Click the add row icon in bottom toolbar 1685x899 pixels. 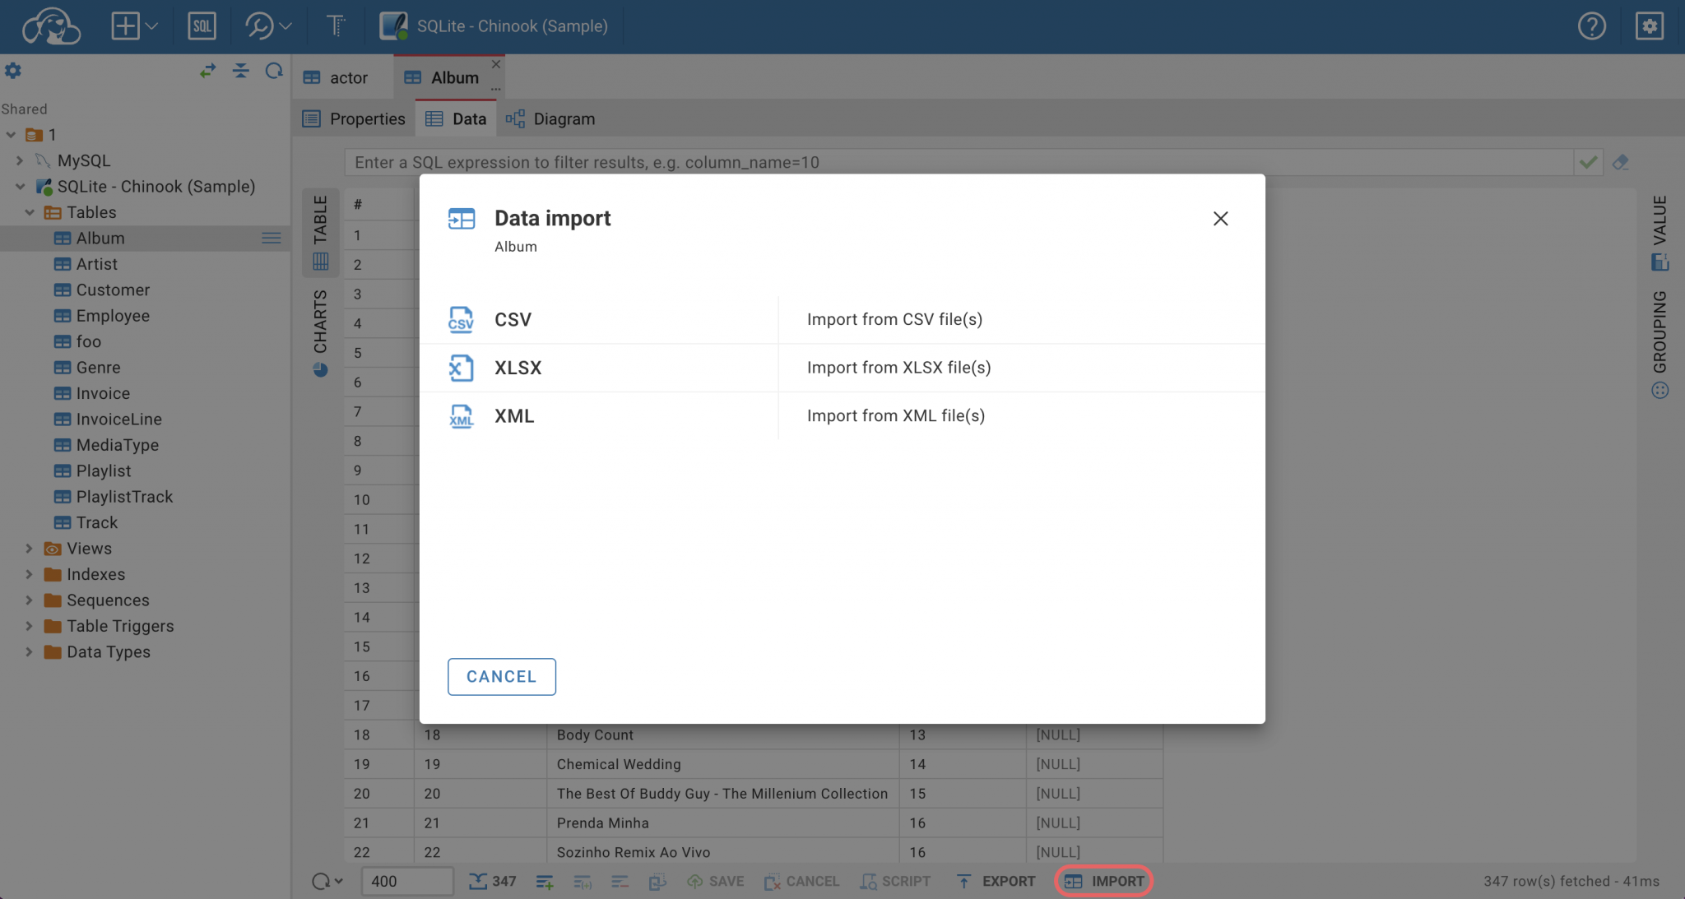tap(545, 882)
